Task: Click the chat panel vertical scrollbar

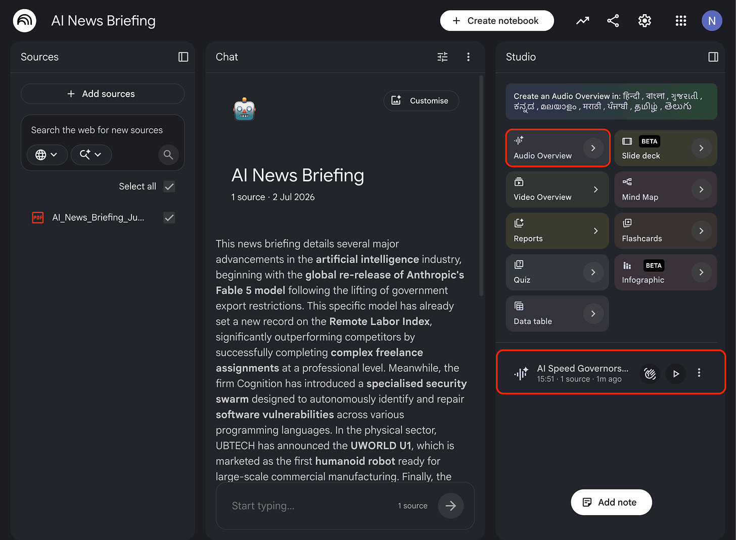Action: click(x=481, y=186)
